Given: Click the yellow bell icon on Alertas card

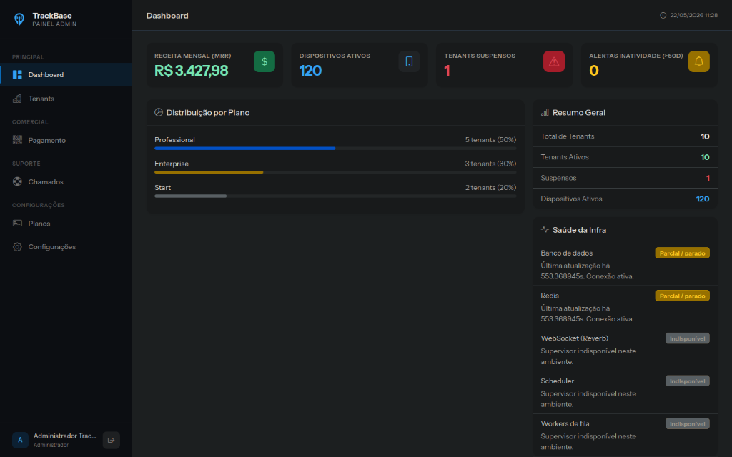Looking at the screenshot, I should pyautogui.click(x=699, y=61).
